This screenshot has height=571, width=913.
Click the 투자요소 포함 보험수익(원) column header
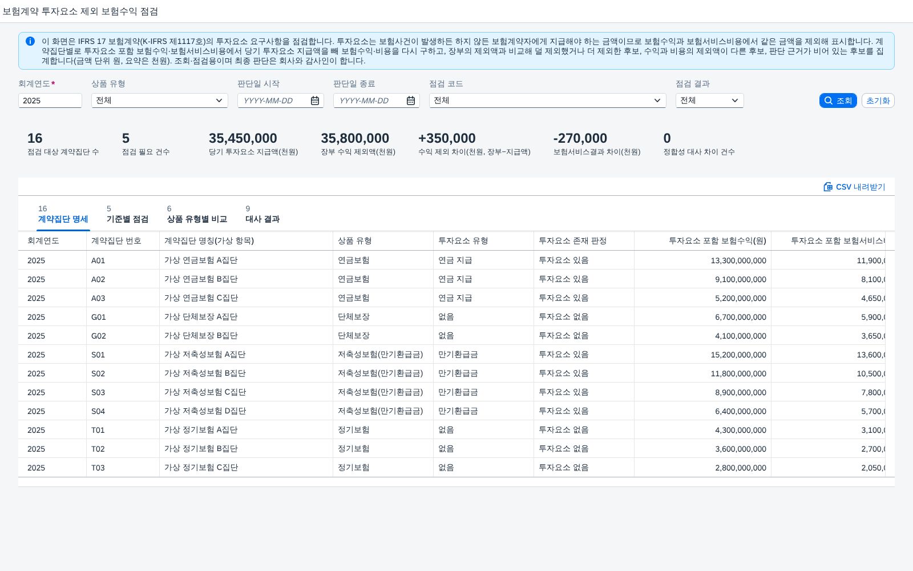[702, 241]
